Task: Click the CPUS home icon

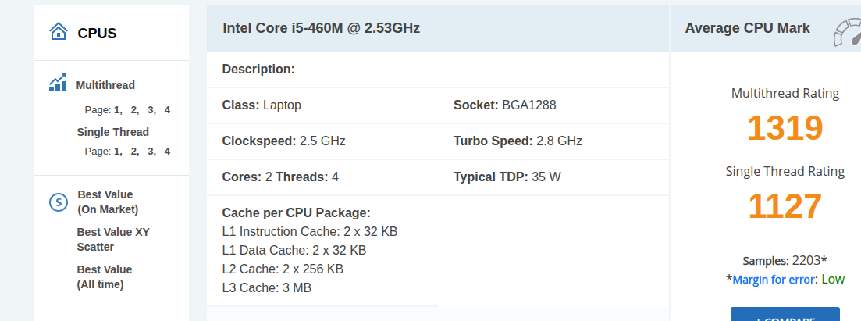Action: [58, 32]
